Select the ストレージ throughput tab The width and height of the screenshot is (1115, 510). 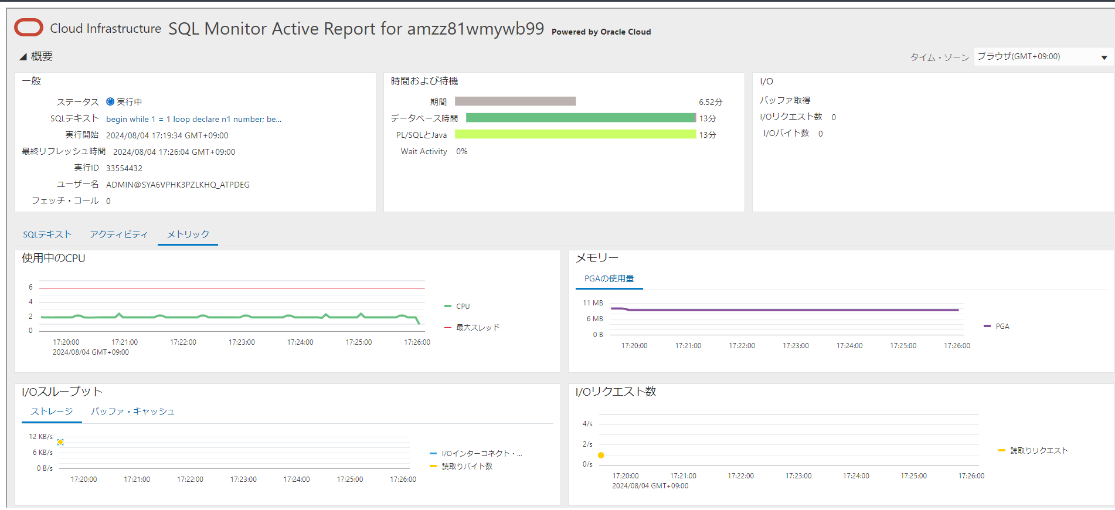[x=52, y=412]
